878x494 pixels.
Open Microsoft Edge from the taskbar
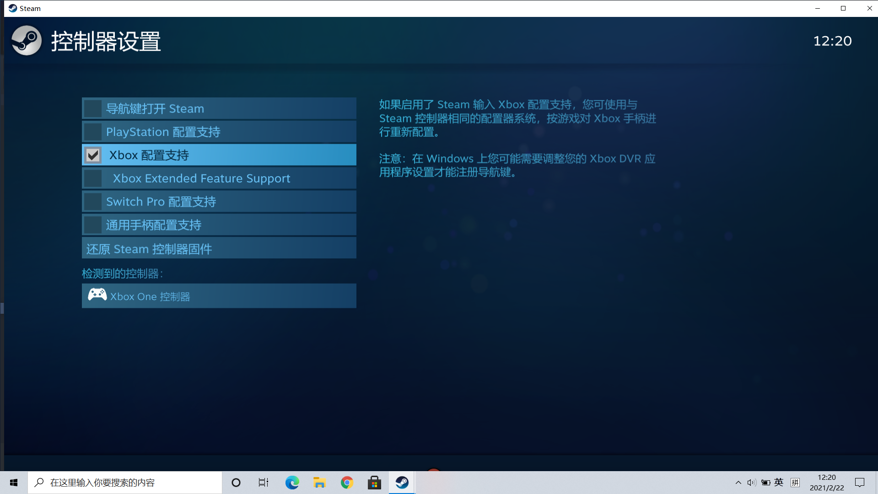point(292,483)
